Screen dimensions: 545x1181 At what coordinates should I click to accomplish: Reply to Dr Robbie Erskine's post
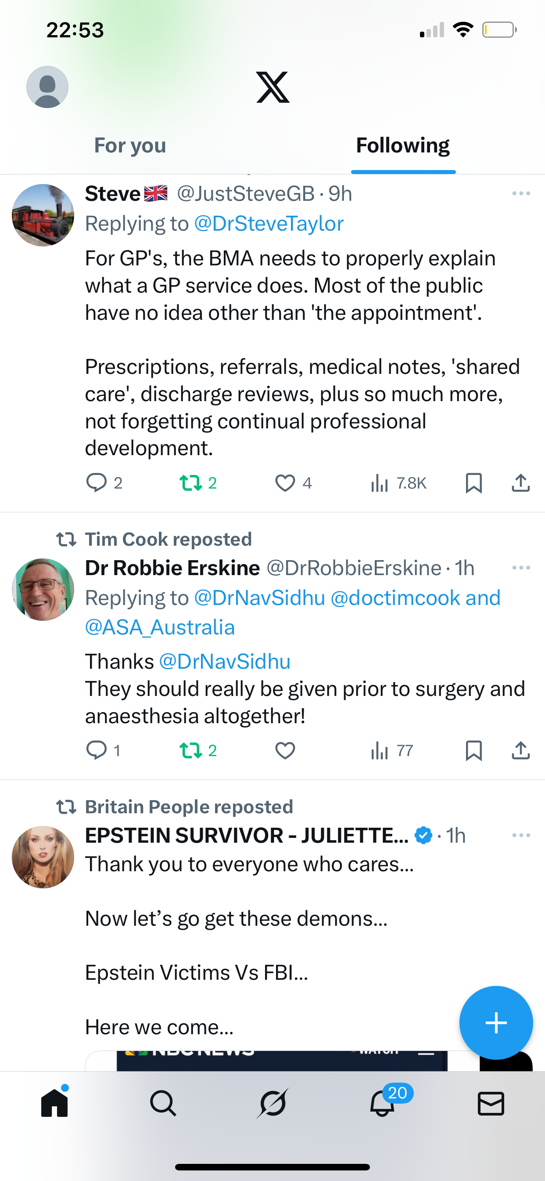tap(97, 750)
